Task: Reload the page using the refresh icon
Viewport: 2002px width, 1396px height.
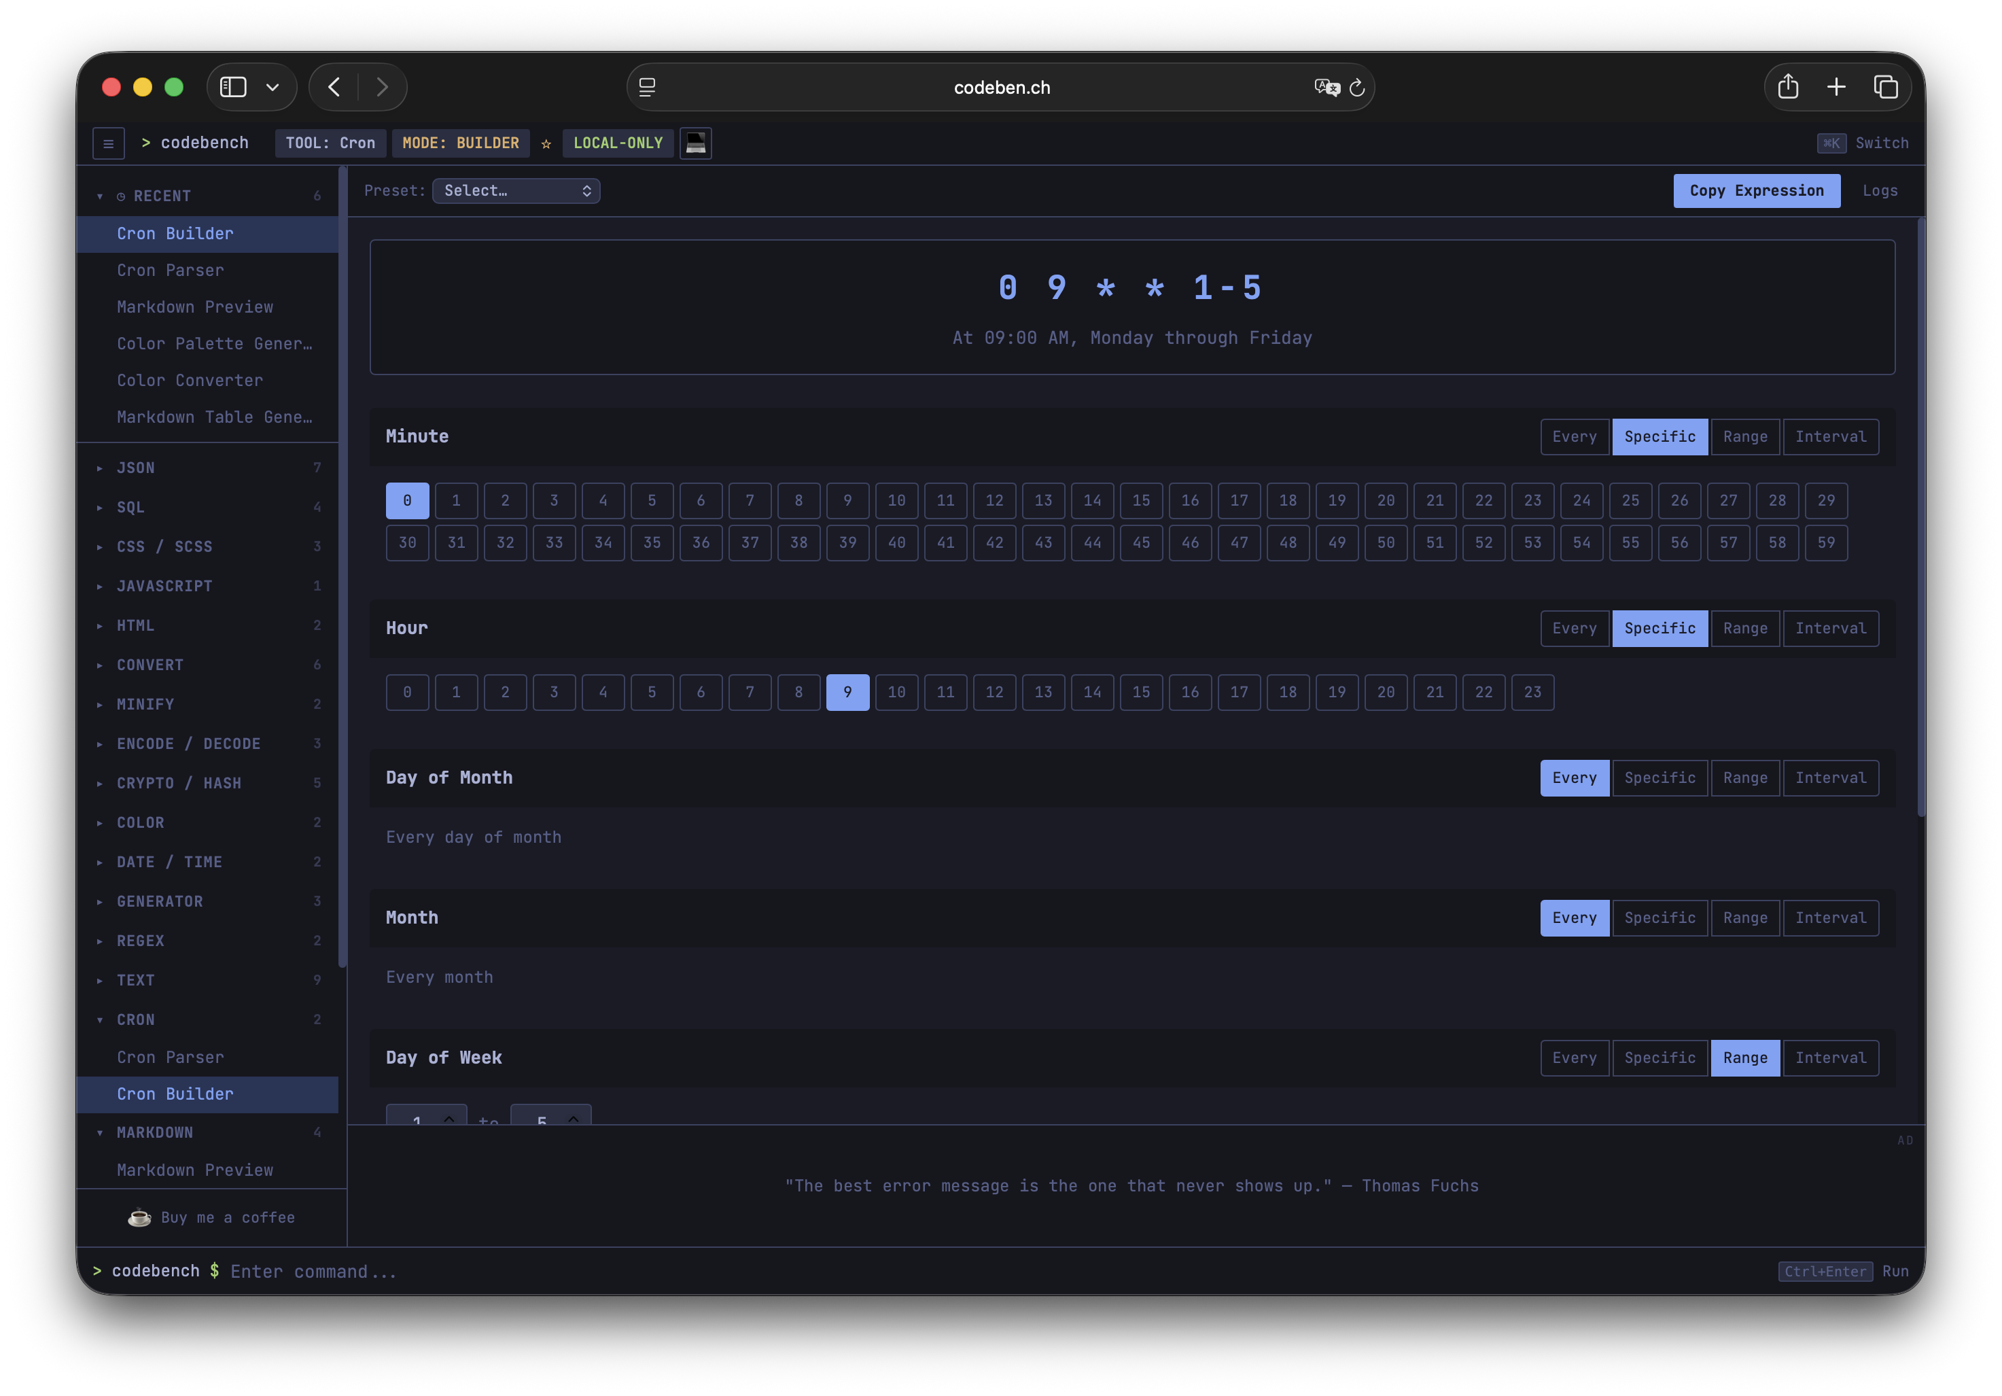Action: tap(1357, 87)
